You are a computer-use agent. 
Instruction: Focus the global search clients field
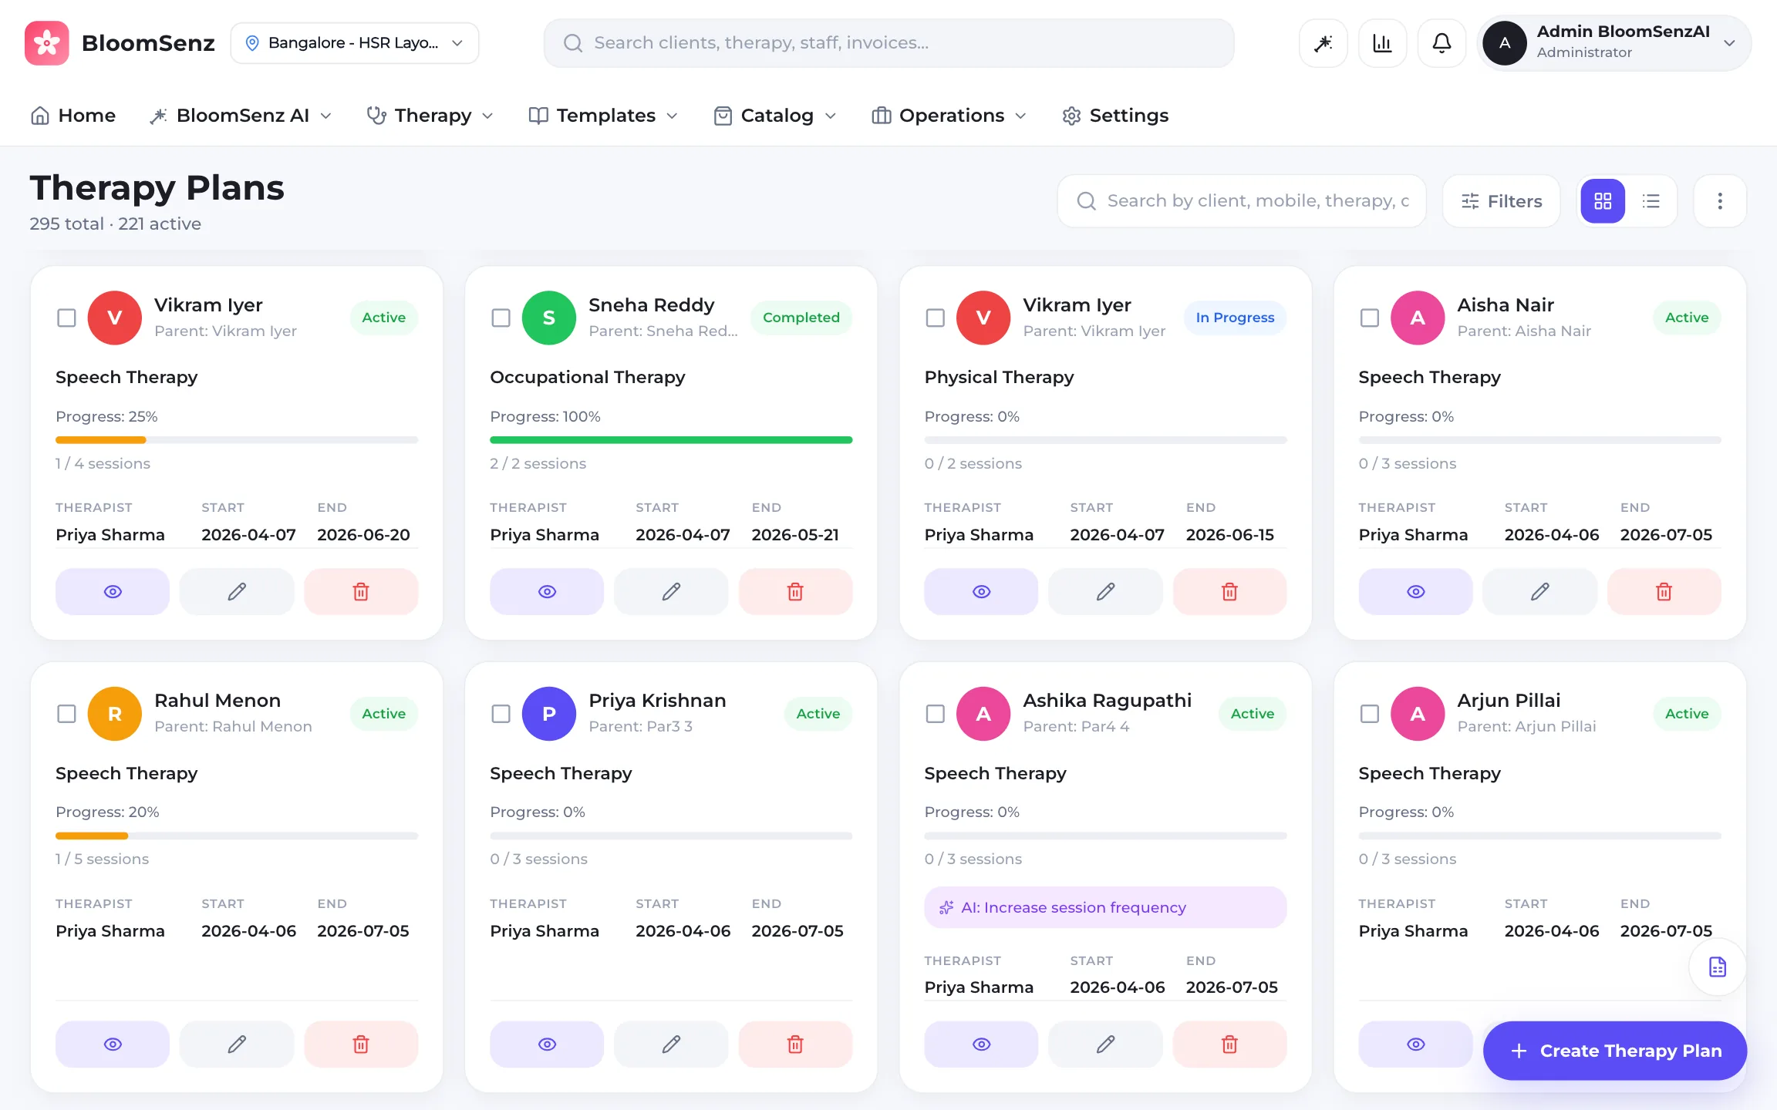pos(888,43)
